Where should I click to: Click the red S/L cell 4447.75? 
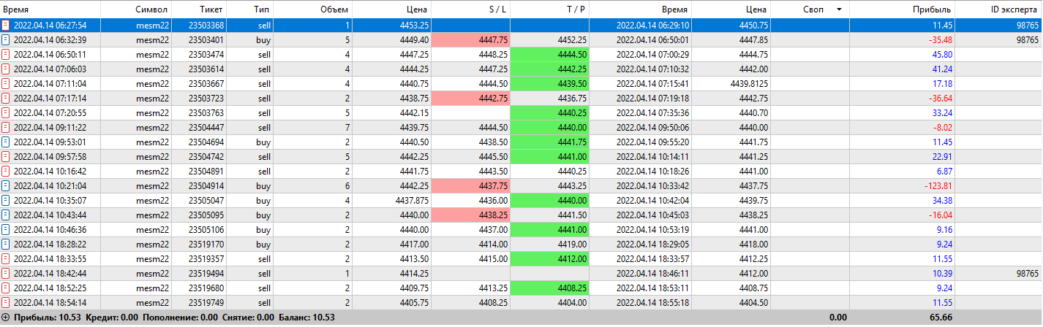(x=470, y=39)
